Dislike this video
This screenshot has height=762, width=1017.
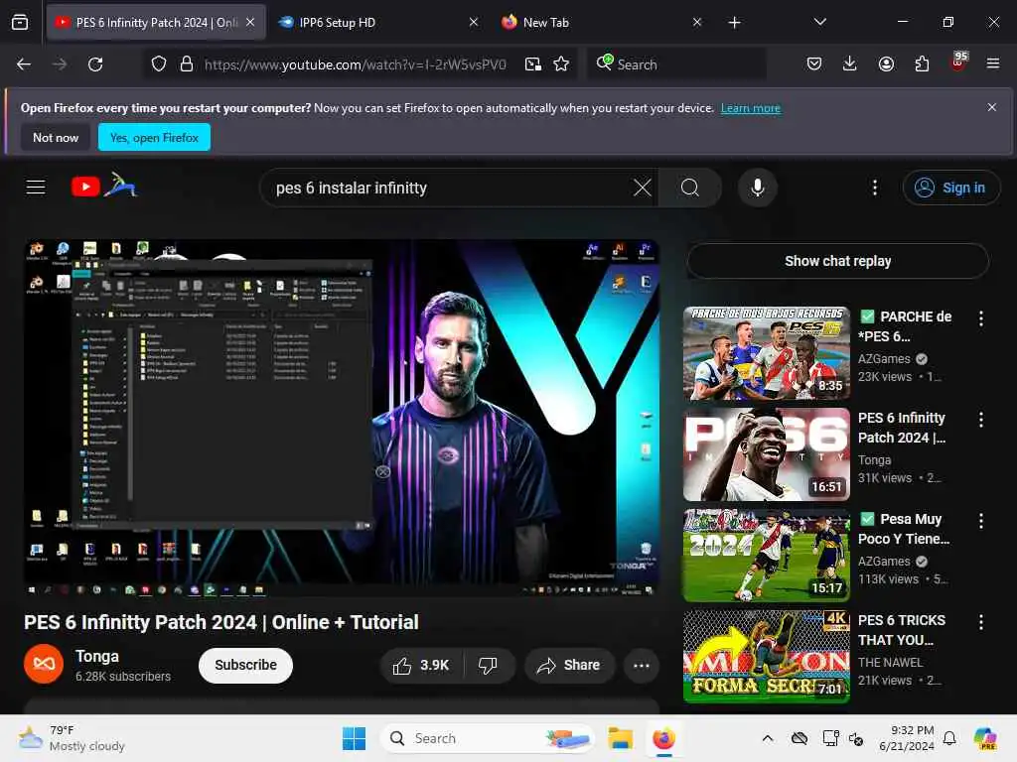pyautogui.click(x=488, y=666)
